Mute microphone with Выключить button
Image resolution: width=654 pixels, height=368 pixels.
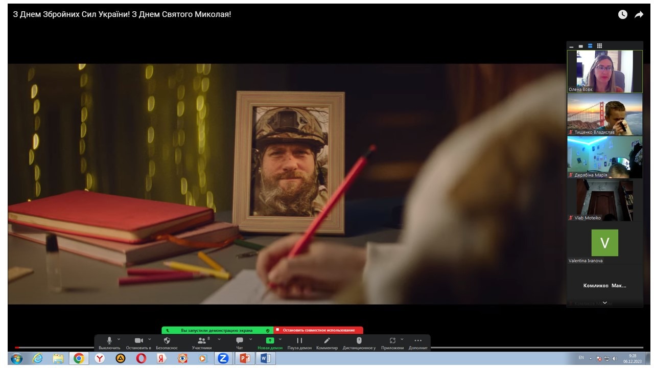[x=109, y=341]
